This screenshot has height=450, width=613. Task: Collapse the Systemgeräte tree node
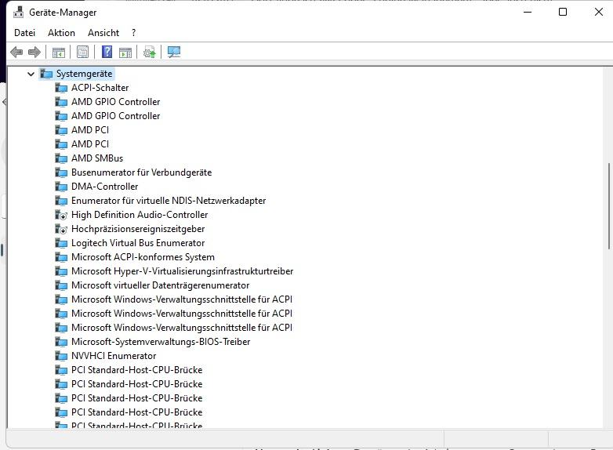[31, 74]
